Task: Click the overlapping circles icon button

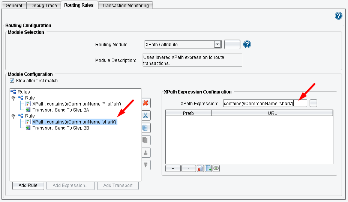Action: point(216,169)
